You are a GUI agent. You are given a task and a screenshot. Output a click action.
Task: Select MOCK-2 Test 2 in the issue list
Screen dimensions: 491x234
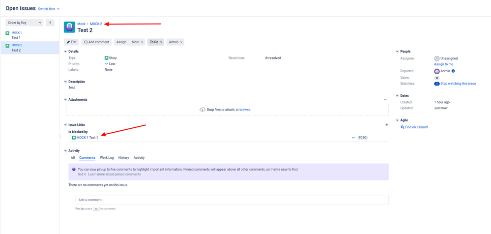click(x=30, y=48)
